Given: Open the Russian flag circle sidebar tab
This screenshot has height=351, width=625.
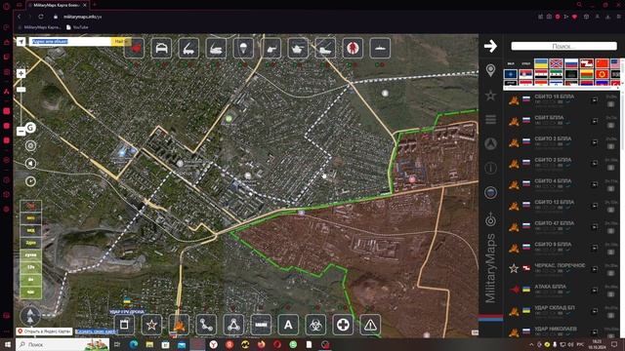Looking at the screenshot, I should [490, 193].
